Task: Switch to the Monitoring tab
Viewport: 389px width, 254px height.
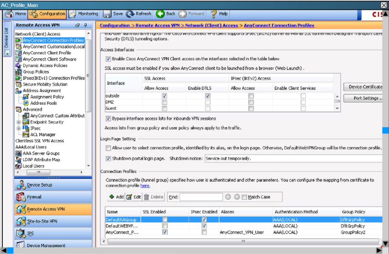Action: [x=84, y=14]
